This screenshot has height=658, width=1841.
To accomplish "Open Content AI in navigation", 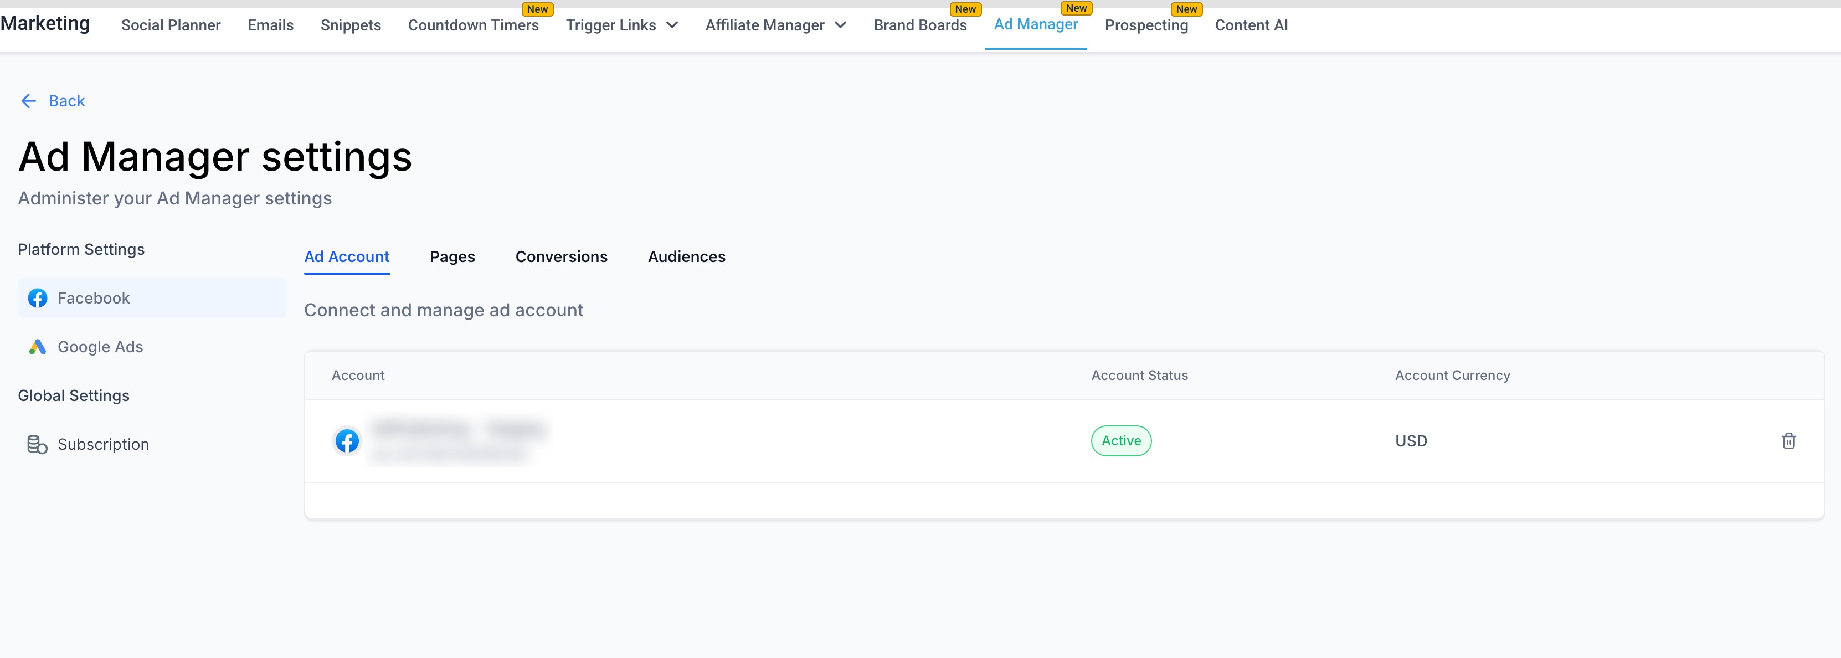I will point(1251,25).
